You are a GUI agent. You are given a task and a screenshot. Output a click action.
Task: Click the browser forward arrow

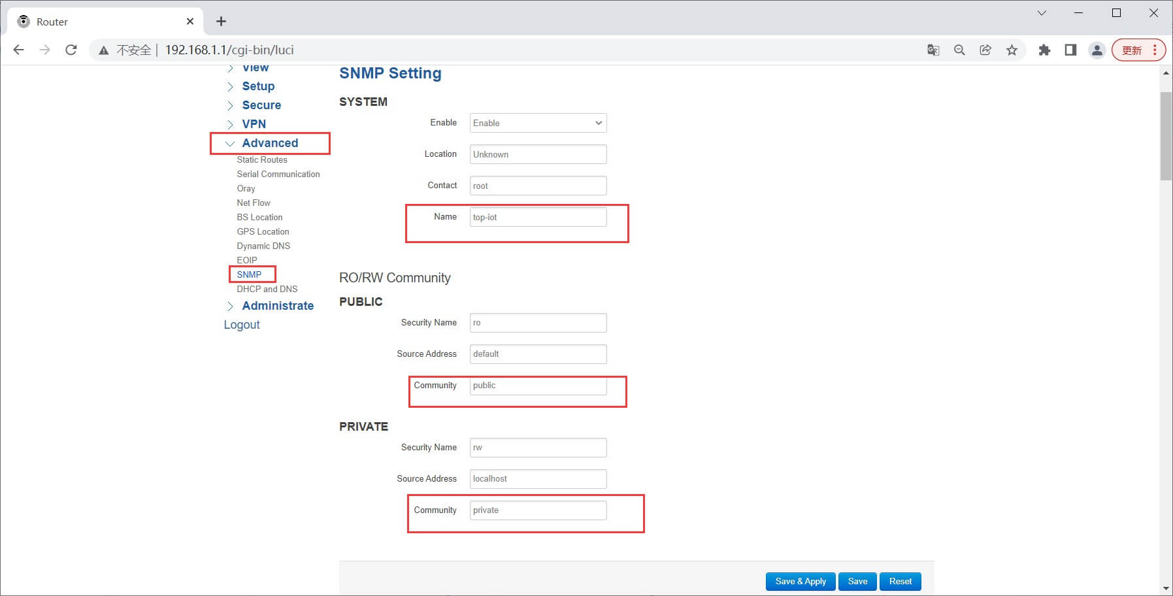point(44,50)
